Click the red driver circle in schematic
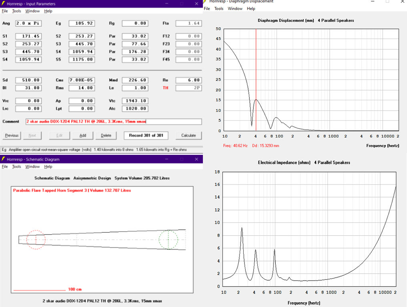 (x=36, y=240)
